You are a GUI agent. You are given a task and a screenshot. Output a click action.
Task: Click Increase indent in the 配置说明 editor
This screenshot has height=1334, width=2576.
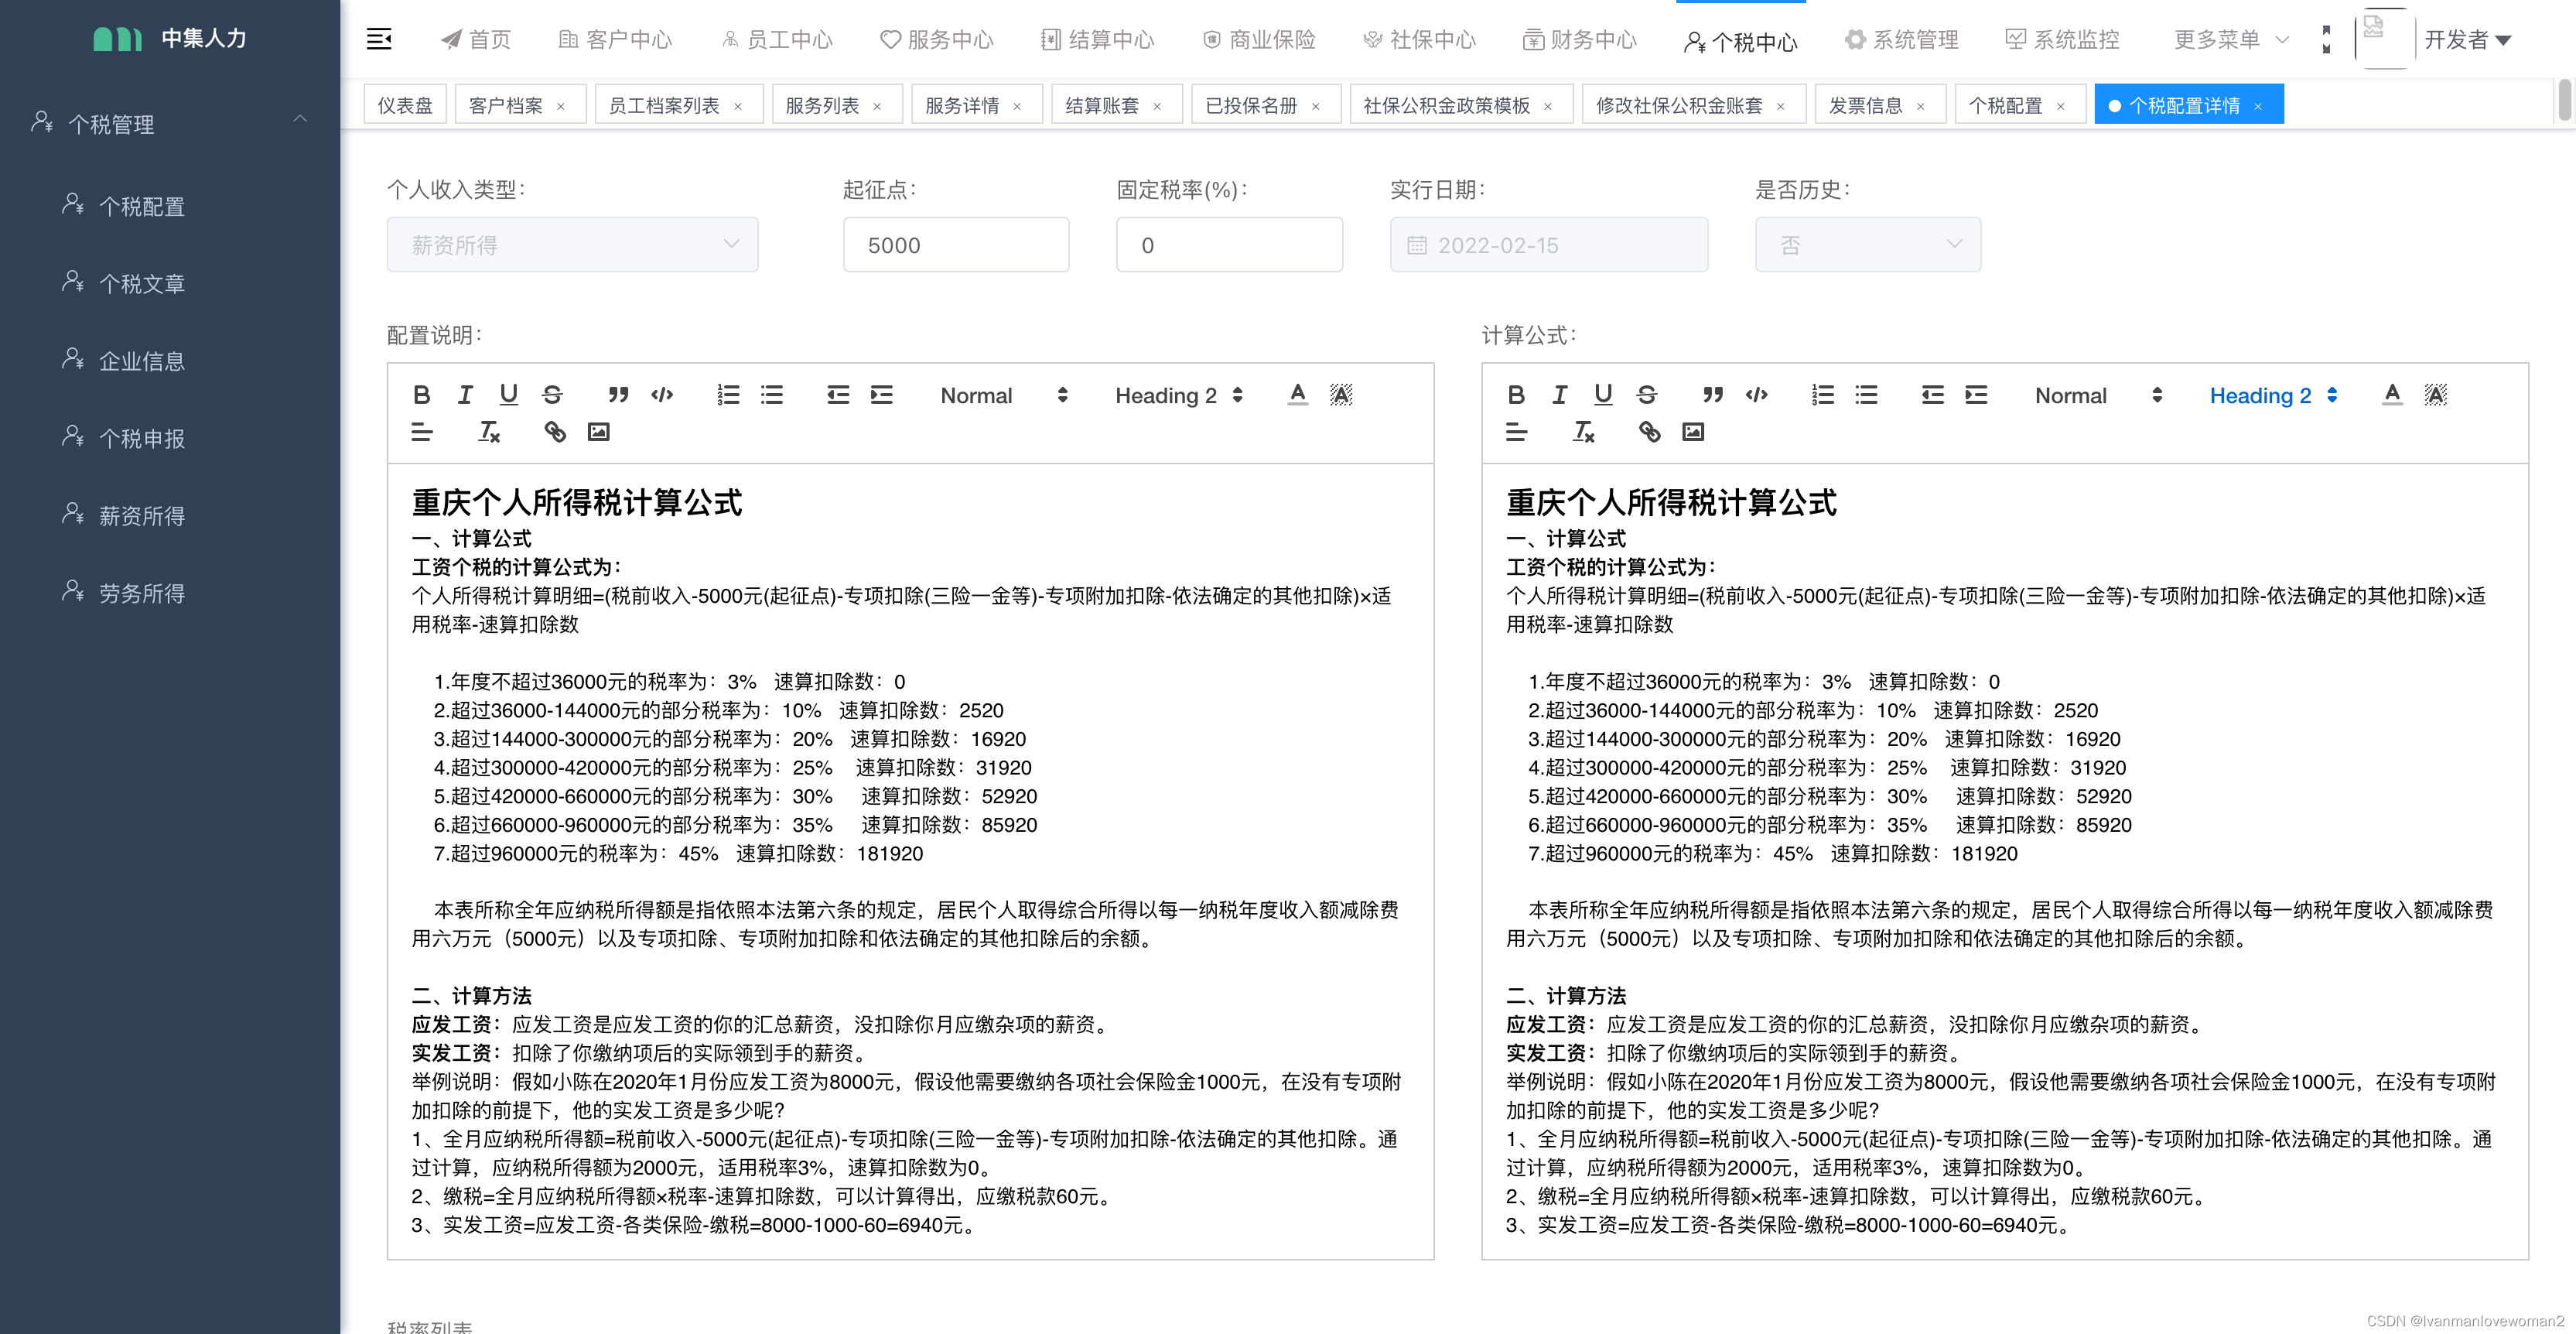881,395
